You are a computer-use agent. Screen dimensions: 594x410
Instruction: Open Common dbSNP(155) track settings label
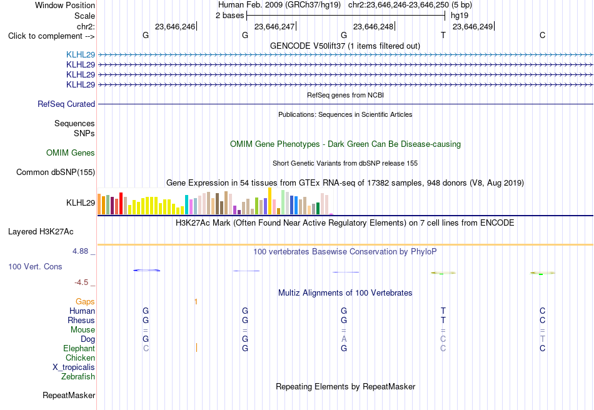coord(56,172)
